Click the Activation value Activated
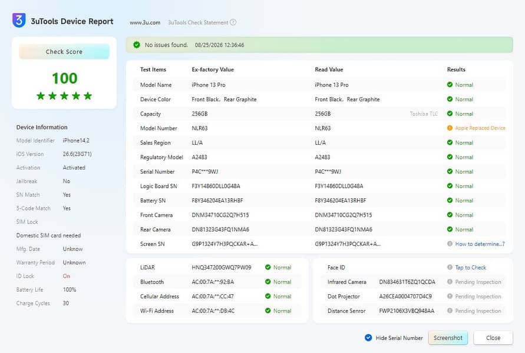The width and height of the screenshot is (525, 353). 74,168
